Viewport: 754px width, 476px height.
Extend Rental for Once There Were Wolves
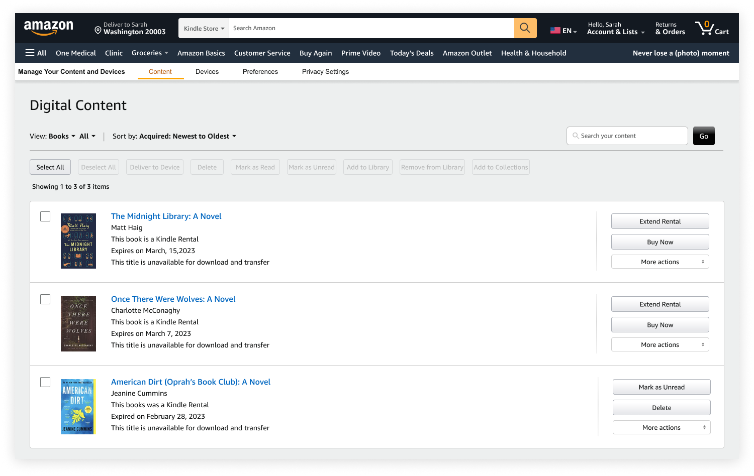tap(660, 304)
